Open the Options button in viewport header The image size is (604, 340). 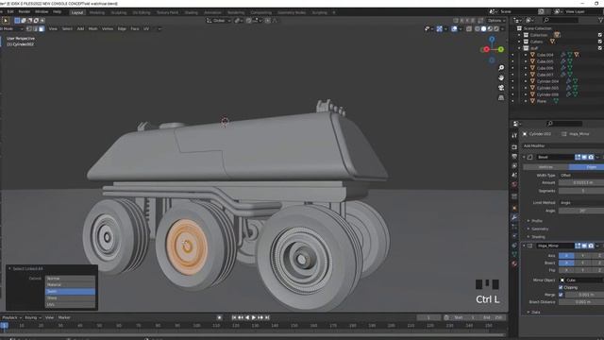click(495, 21)
